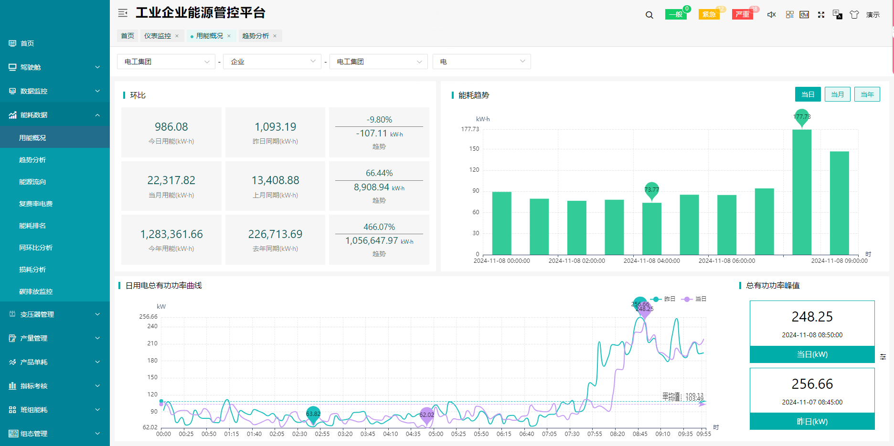Expand the 驾驶舱 menu chevron
The height and width of the screenshot is (446, 894).
pyautogui.click(x=97, y=67)
